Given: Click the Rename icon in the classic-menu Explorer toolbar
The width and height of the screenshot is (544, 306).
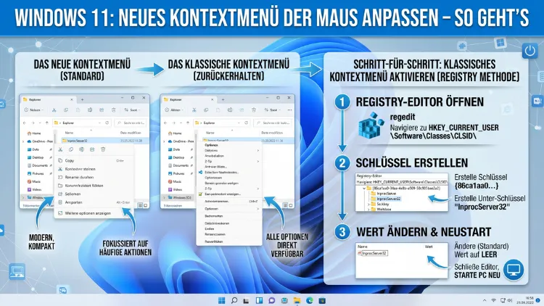Looking at the screenshot, I should pyautogui.click(x=230, y=110).
